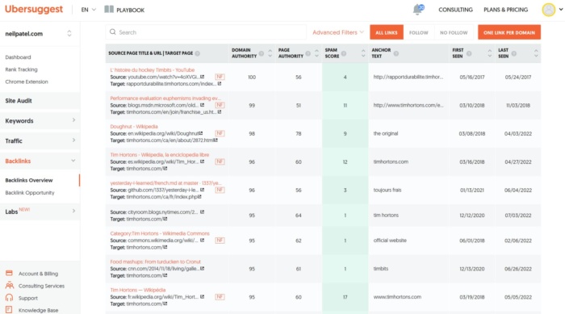Viewport: 565px width, 314px height.
Task: Select the Follow filter
Action: 419,32
